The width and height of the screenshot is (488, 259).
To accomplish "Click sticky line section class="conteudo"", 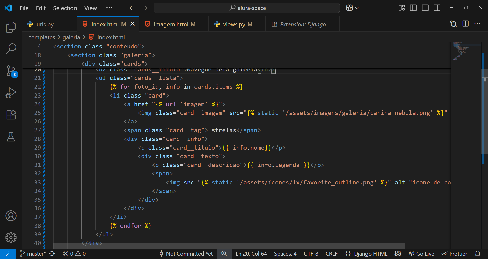I will tap(99, 46).
